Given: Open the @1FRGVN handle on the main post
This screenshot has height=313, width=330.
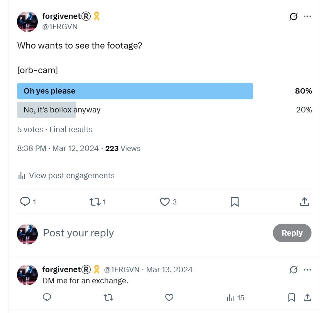Looking at the screenshot, I should tap(60, 27).
